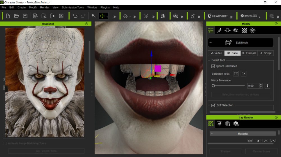281x157 pixels.
Task: Open the Plugins menu
Action: (x=105, y=8)
